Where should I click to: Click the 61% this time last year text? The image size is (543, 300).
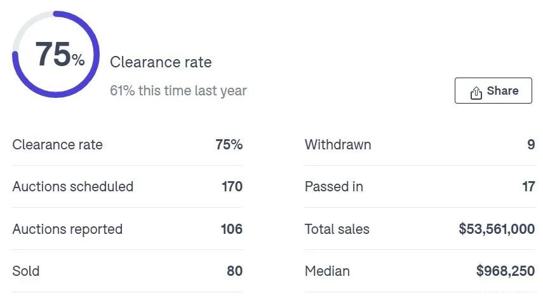pos(178,90)
